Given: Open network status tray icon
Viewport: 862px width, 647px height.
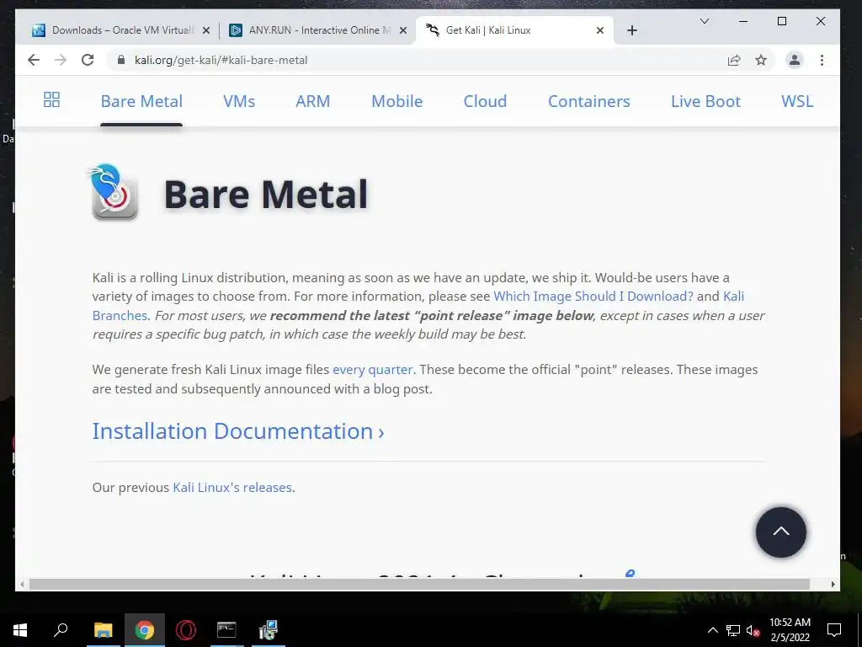Looking at the screenshot, I should tap(733, 630).
